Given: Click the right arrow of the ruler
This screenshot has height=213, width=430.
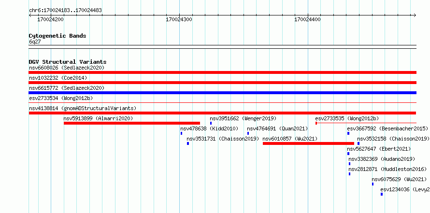Looking at the screenshot, I should pos(415,15).
